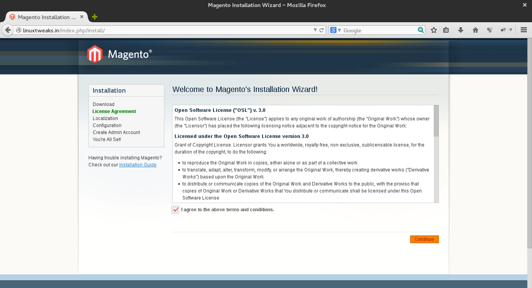Click the Installation sidebar heading

109,90
